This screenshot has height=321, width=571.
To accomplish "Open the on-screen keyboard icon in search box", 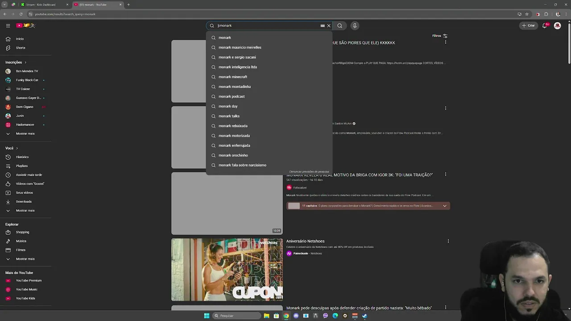I will tap(323, 25).
